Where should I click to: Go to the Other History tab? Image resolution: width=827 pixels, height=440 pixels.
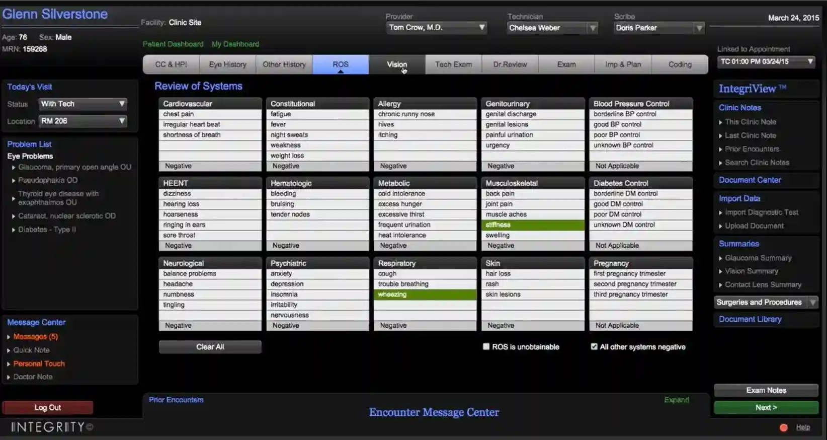[x=284, y=64]
